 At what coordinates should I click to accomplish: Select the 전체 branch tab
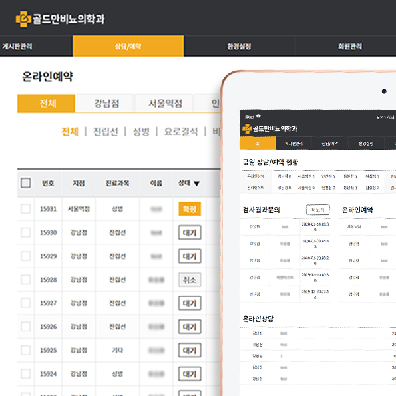[x=46, y=103]
